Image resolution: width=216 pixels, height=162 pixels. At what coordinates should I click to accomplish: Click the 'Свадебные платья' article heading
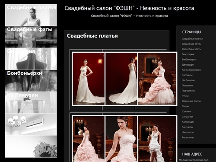(x=92, y=36)
